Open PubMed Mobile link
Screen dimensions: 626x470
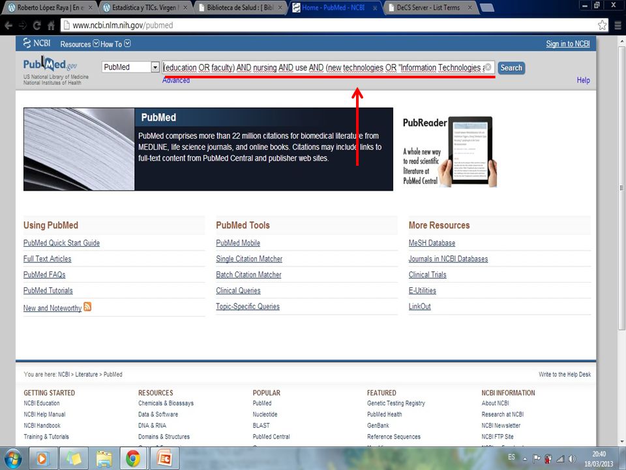point(238,243)
